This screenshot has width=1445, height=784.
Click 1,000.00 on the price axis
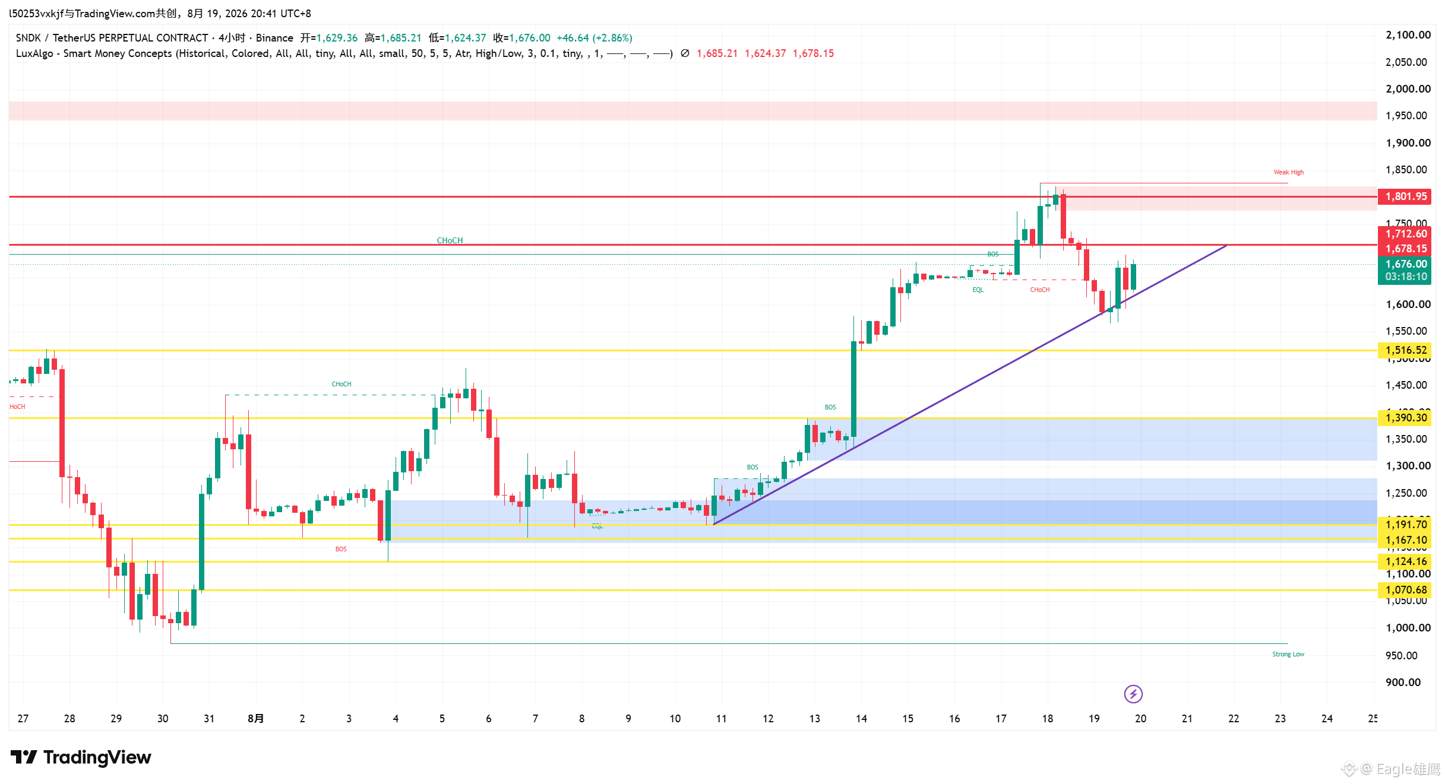[x=1408, y=628]
